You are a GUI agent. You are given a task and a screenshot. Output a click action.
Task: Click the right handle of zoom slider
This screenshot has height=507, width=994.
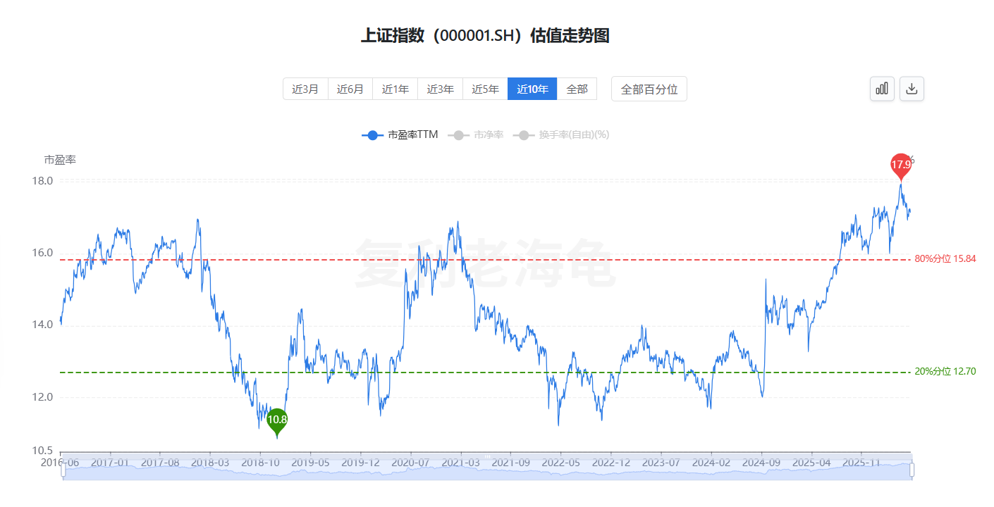coord(912,469)
